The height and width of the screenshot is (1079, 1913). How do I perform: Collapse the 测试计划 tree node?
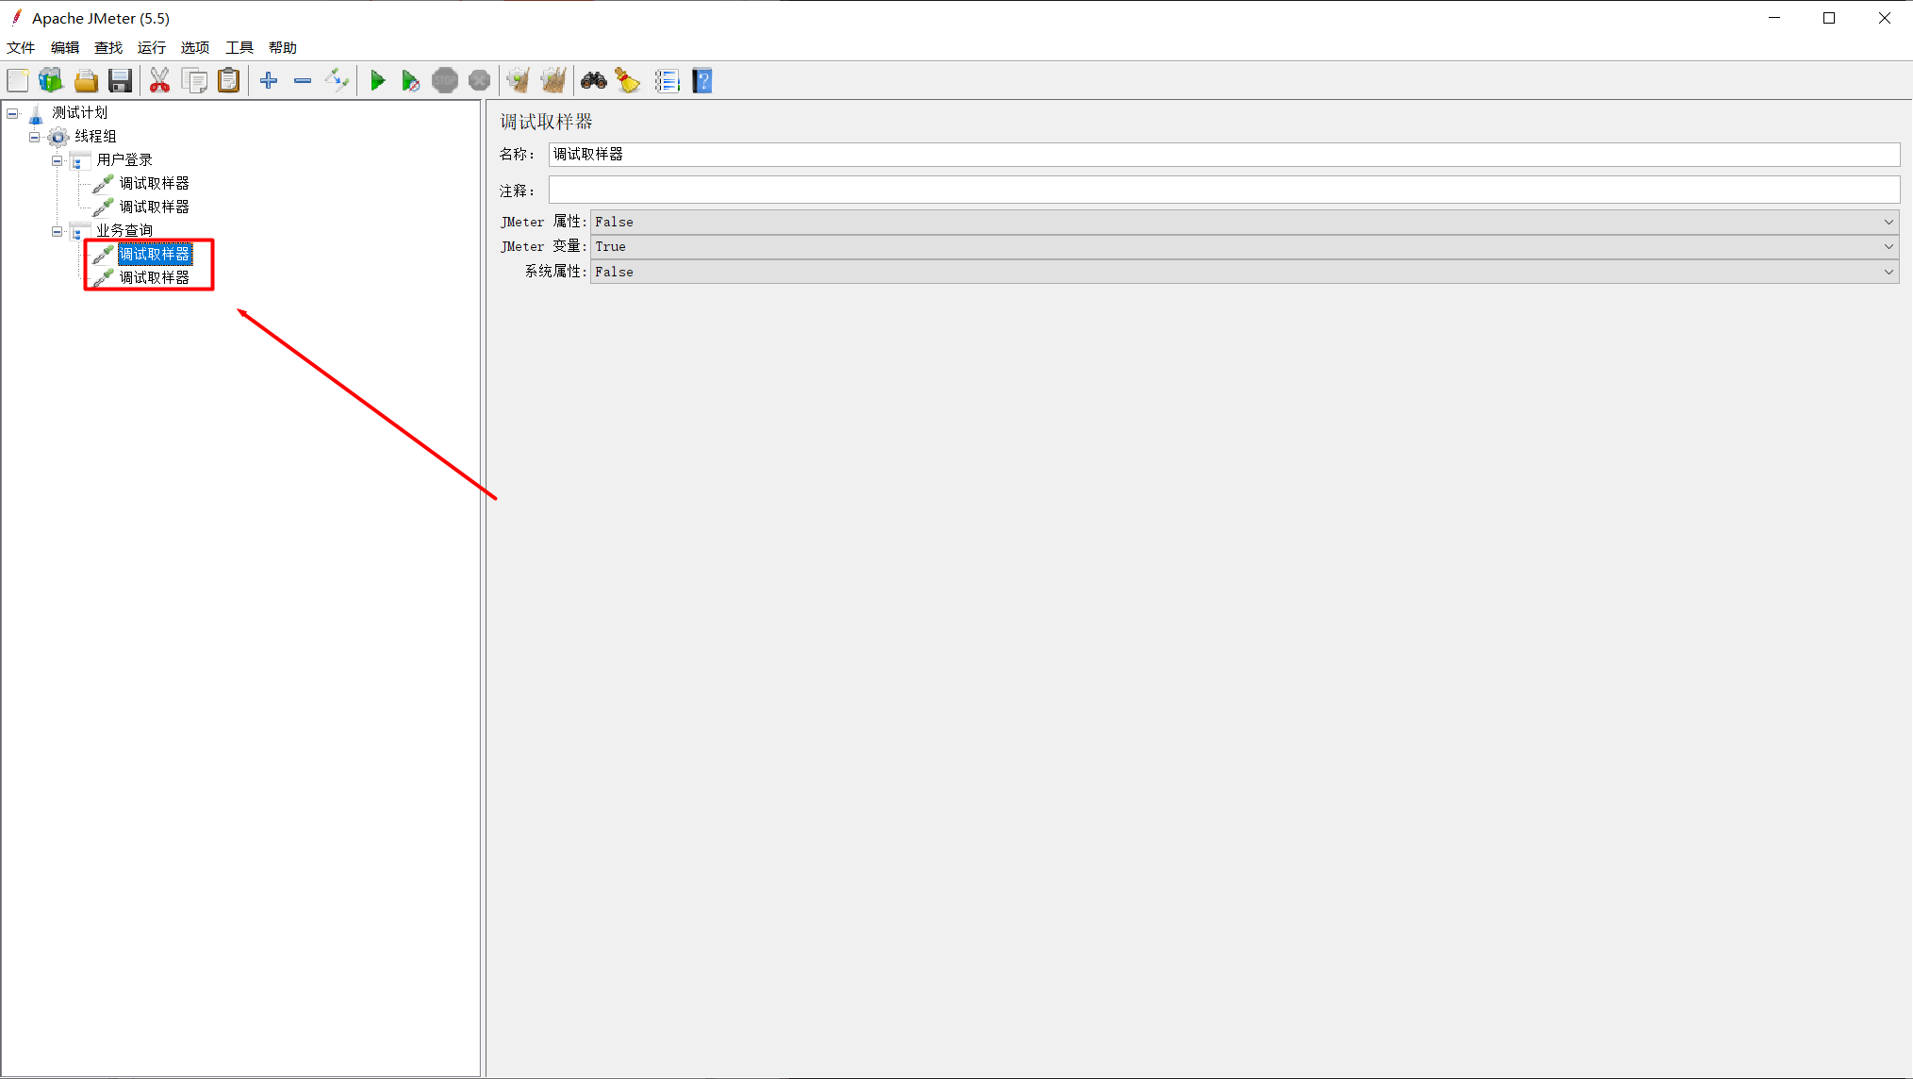coord(12,113)
